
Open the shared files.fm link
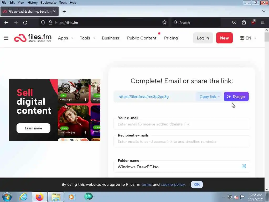click(144, 97)
